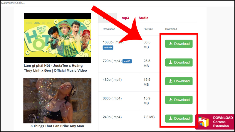This screenshot has height=132, width=235.
Task: Click the FileSize column header
Action: coord(148,29)
